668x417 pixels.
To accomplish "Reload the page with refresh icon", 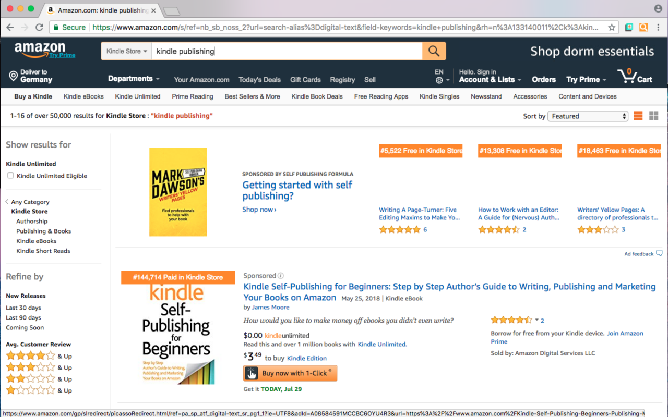I will click(x=39, y=27).
